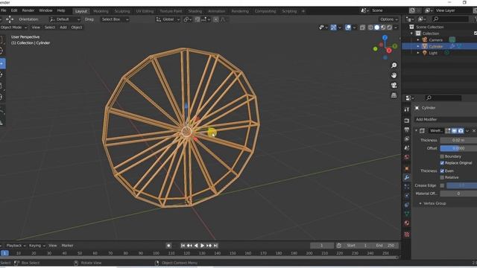Open the Scene properties tab
Viewport: 477px width, 268px height.
407,148
